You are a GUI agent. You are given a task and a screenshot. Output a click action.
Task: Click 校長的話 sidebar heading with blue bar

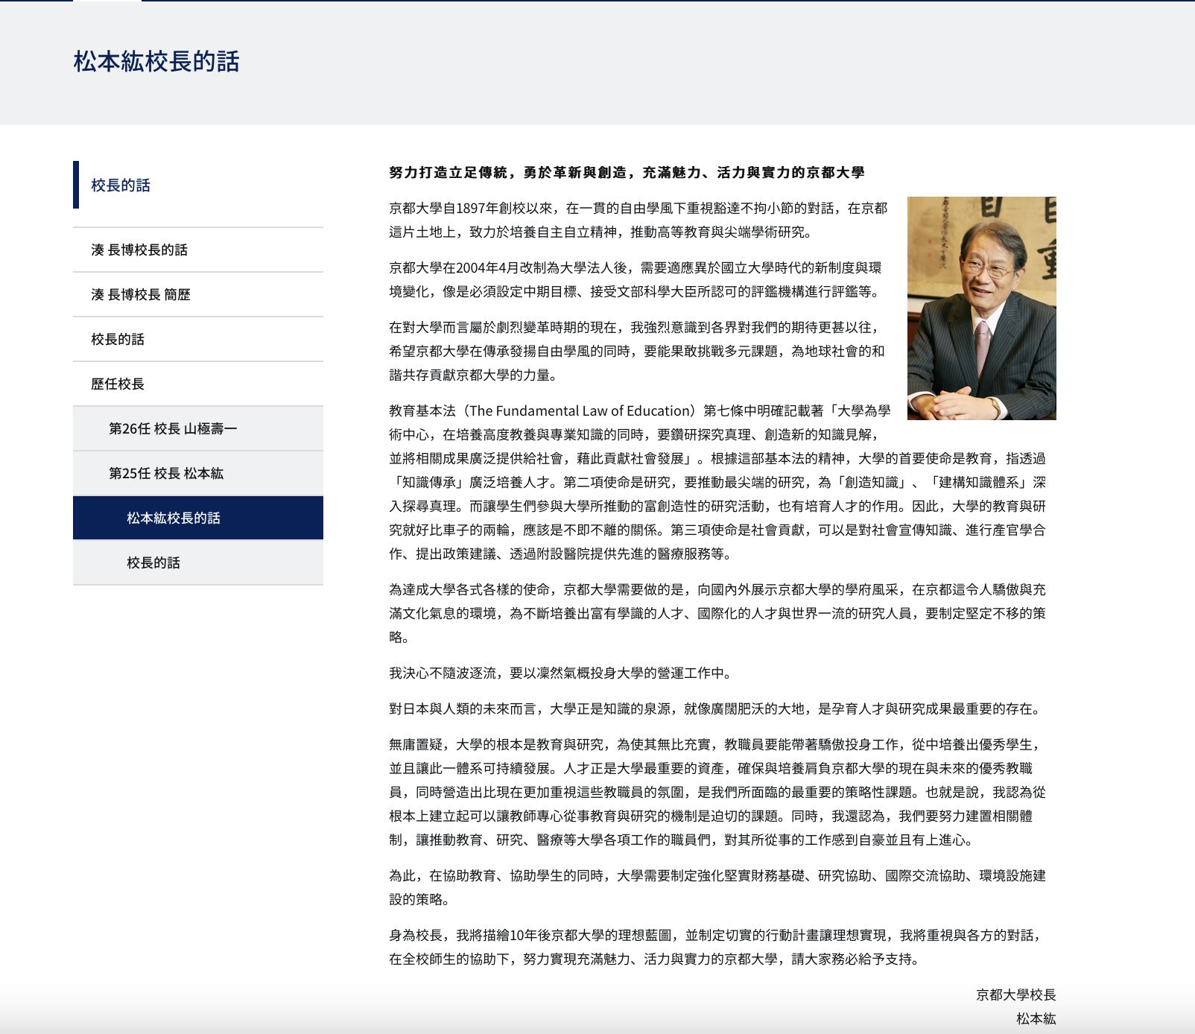(121, 185)
